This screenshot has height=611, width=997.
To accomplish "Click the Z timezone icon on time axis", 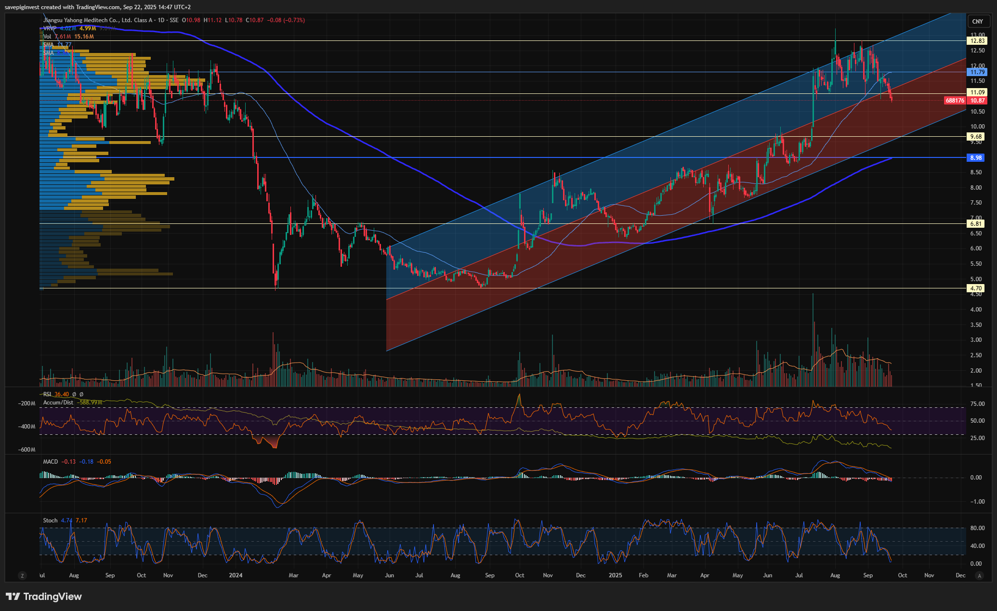I will click(x=22, y=575).
